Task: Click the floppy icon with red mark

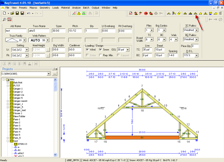Action: [22, 13]
